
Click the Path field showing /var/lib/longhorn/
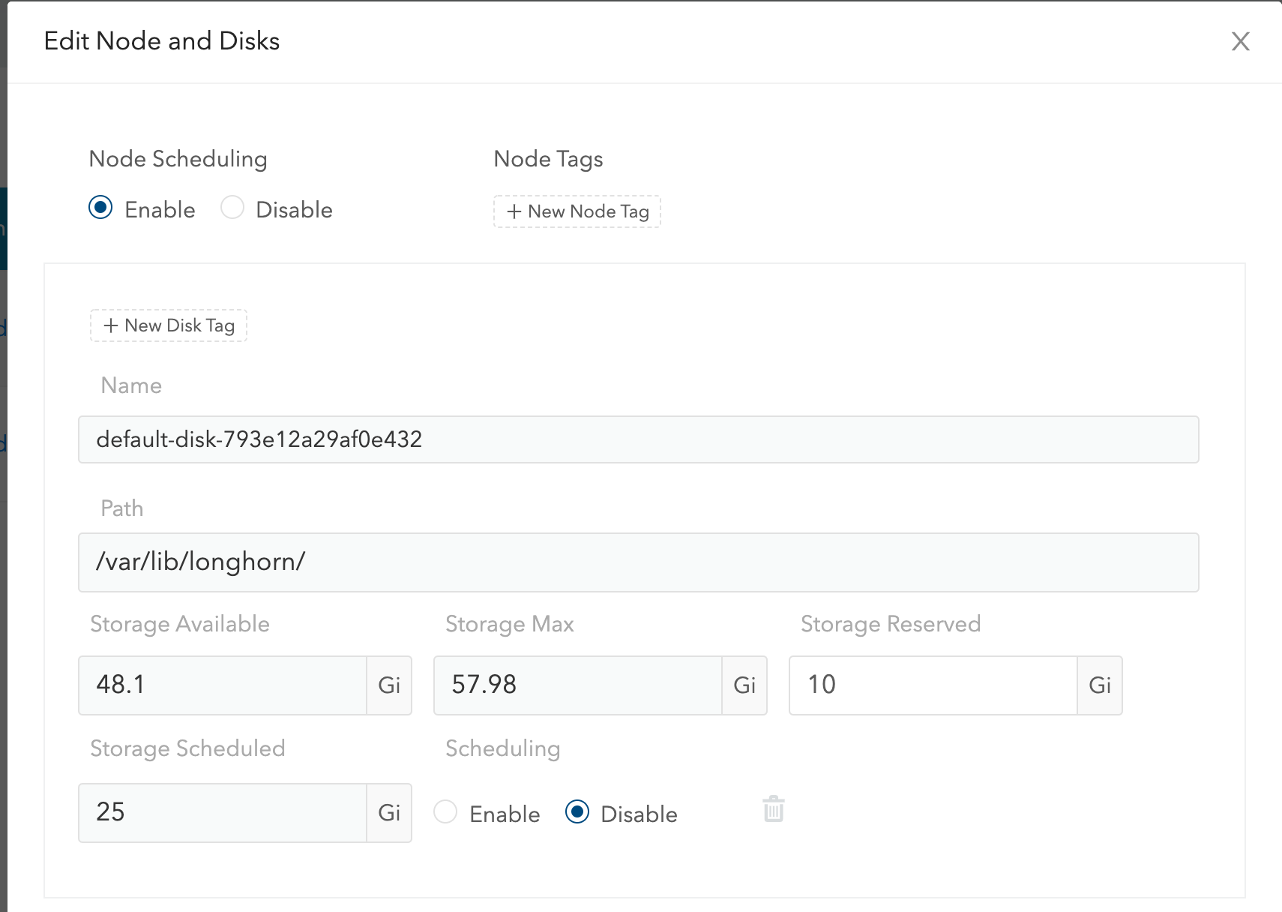click(x=637, y=562)
